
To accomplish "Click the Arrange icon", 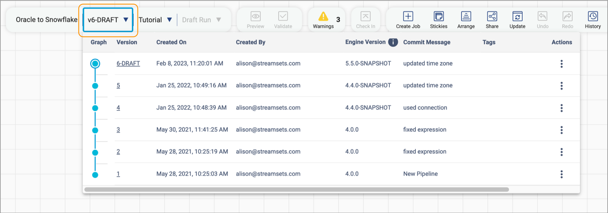I will pyautogui.click(x=466, y=16).
